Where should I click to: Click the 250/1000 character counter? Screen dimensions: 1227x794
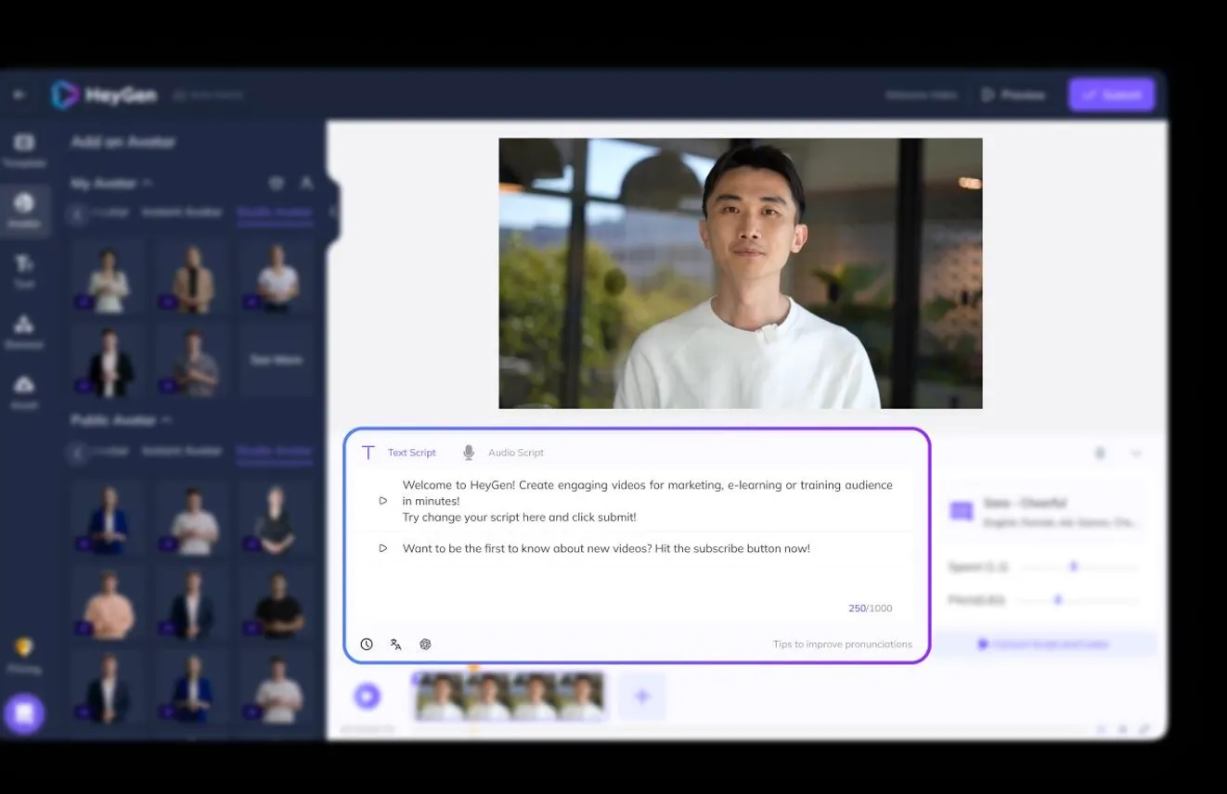click(x=870, y=608)
